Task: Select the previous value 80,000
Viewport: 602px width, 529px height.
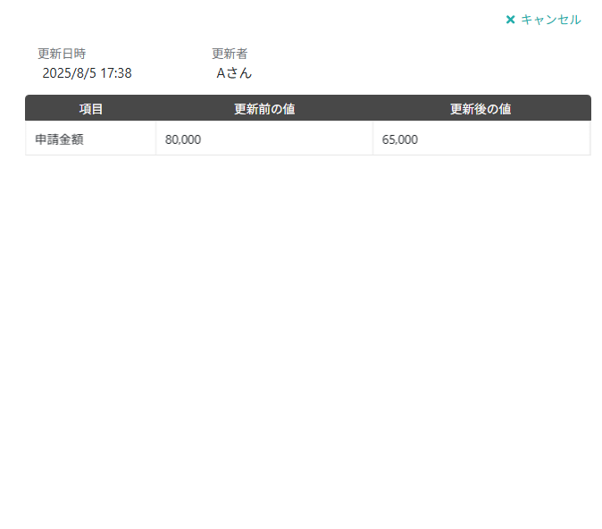Action: click(x=183, y=139)
